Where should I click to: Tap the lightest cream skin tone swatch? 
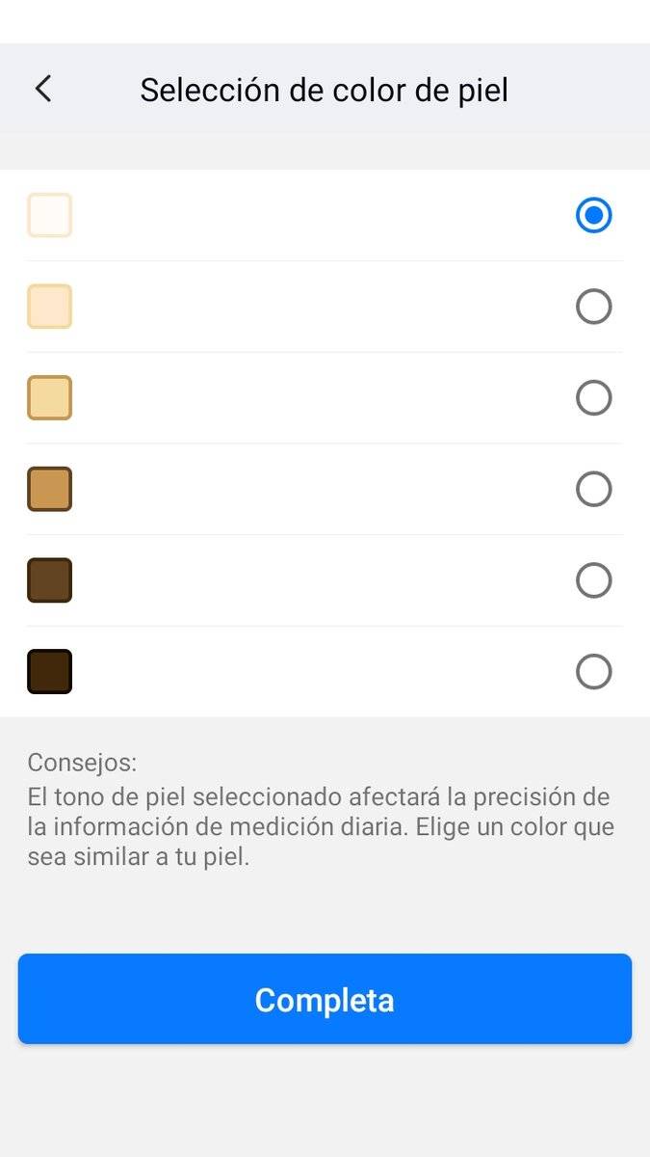tap(49, 215)
